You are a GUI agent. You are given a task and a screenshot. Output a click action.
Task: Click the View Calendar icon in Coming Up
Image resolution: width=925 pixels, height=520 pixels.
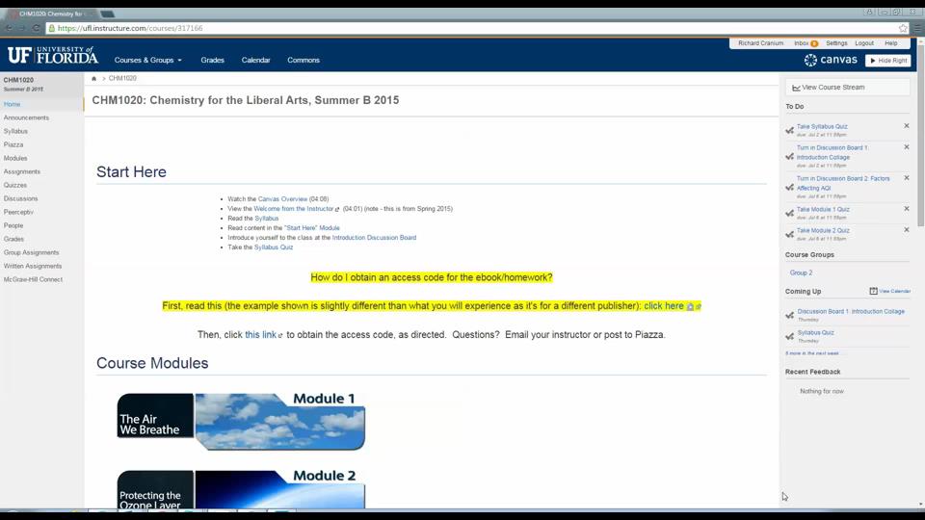873,291
